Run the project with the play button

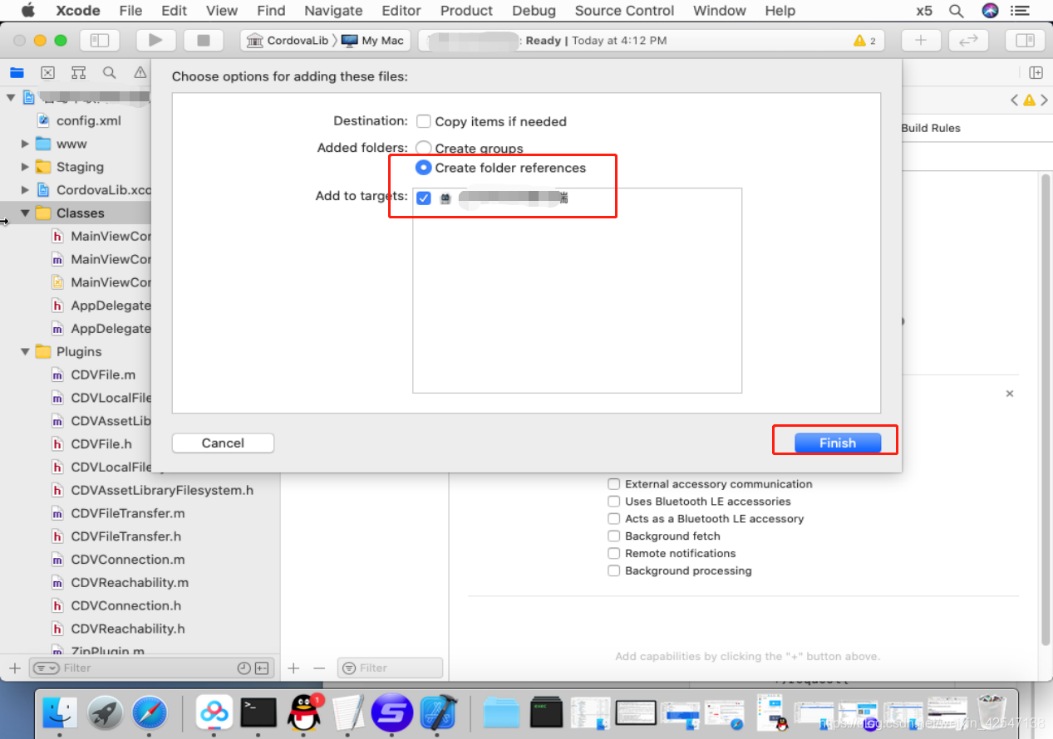click(x=155, y=40)
